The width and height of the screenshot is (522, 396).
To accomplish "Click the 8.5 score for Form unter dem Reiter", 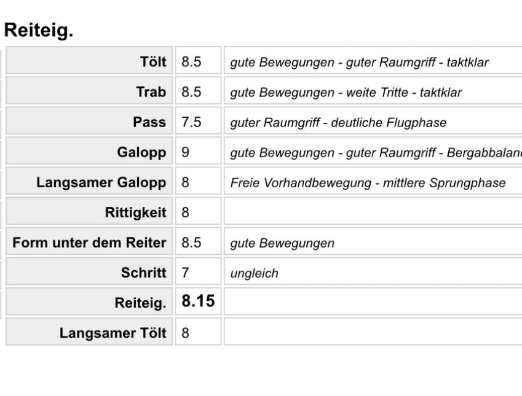I will click(x=191, y=243).
